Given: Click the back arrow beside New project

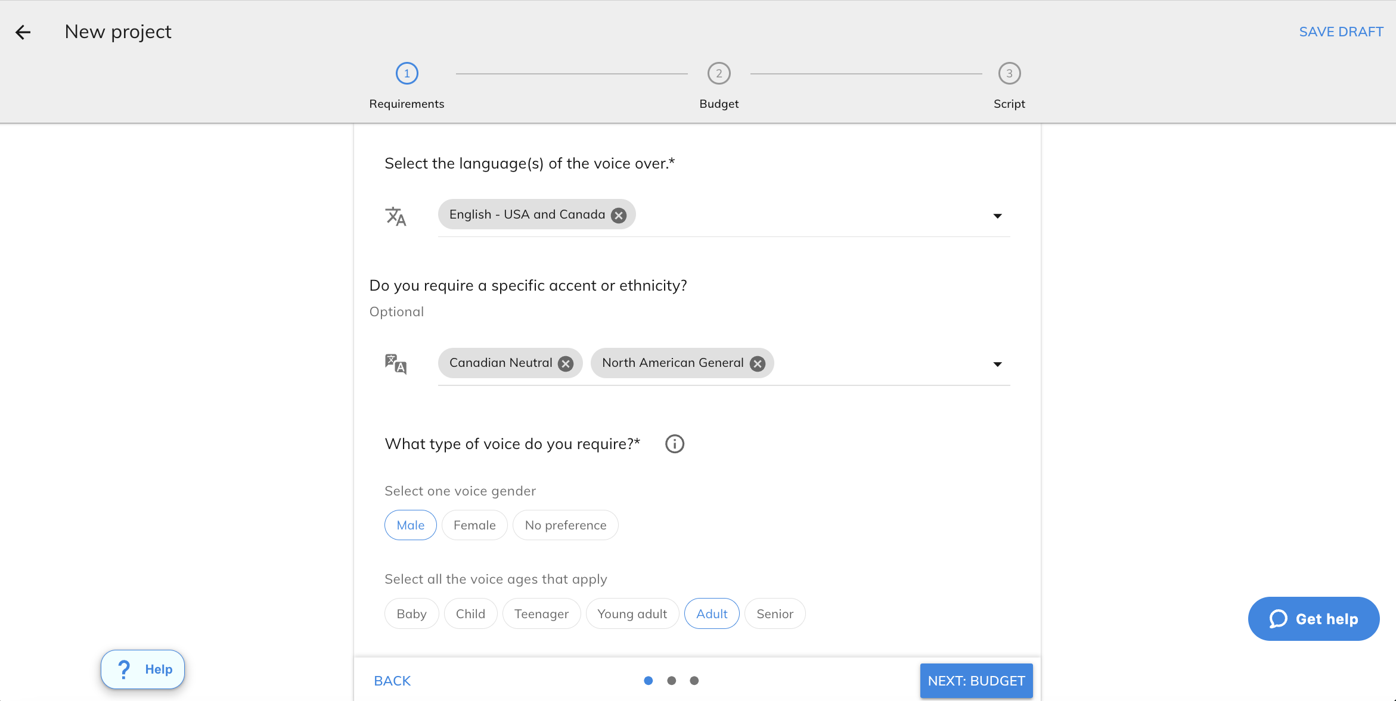Looking at the screenshot, I should [x=23, y=32].
